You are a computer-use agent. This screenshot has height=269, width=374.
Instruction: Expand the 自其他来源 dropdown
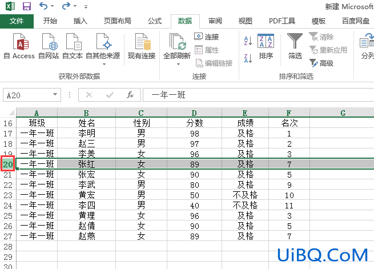(104, 64)
